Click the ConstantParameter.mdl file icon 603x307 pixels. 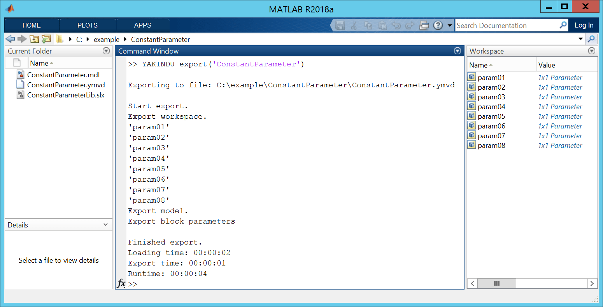tap(21, 75)
